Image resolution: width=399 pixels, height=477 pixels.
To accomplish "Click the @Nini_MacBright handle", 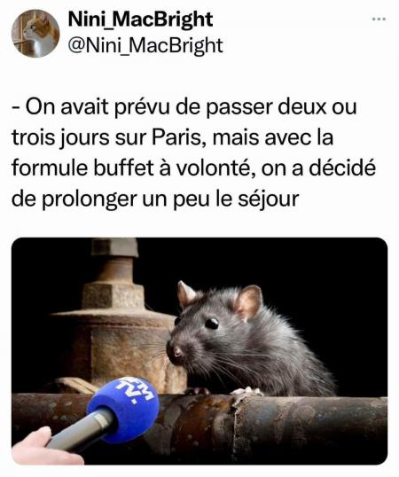I will (x=145, y=45).
